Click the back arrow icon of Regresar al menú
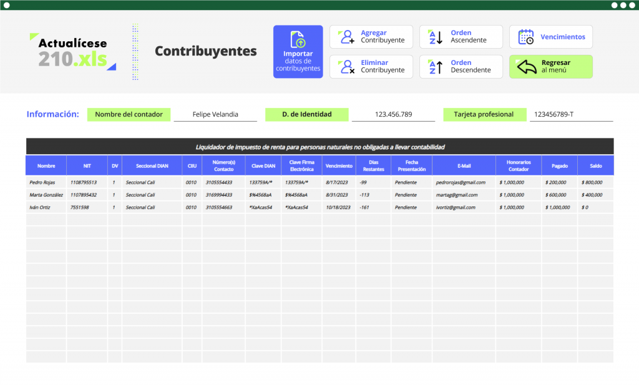The height and width of the screenshot is (385, 639). tap(526, 66)
